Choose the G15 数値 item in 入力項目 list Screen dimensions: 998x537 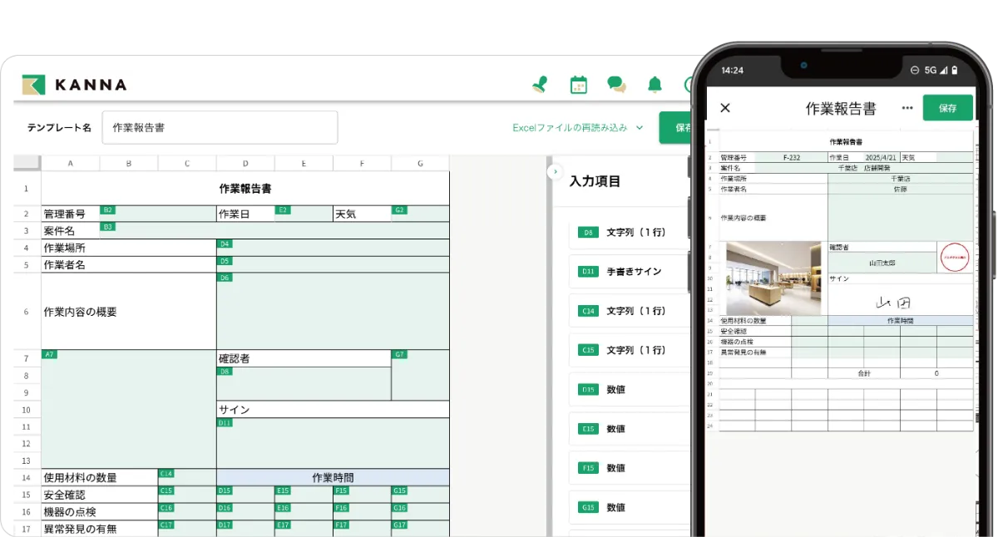(630, 507)
